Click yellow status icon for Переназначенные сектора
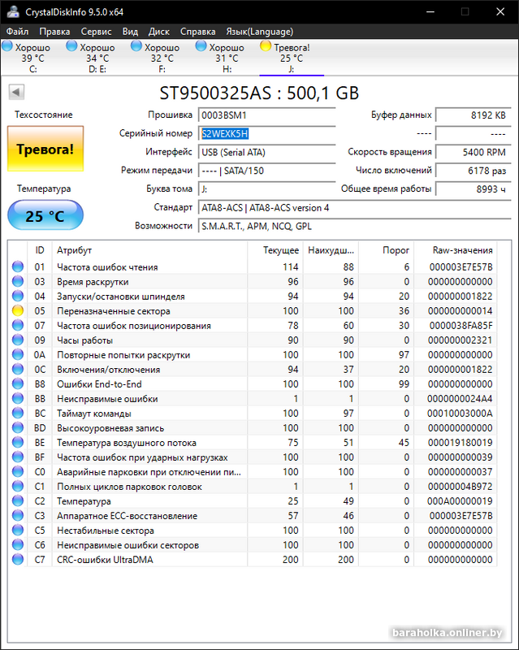519x650 pixels. click(x=18, y=311)
